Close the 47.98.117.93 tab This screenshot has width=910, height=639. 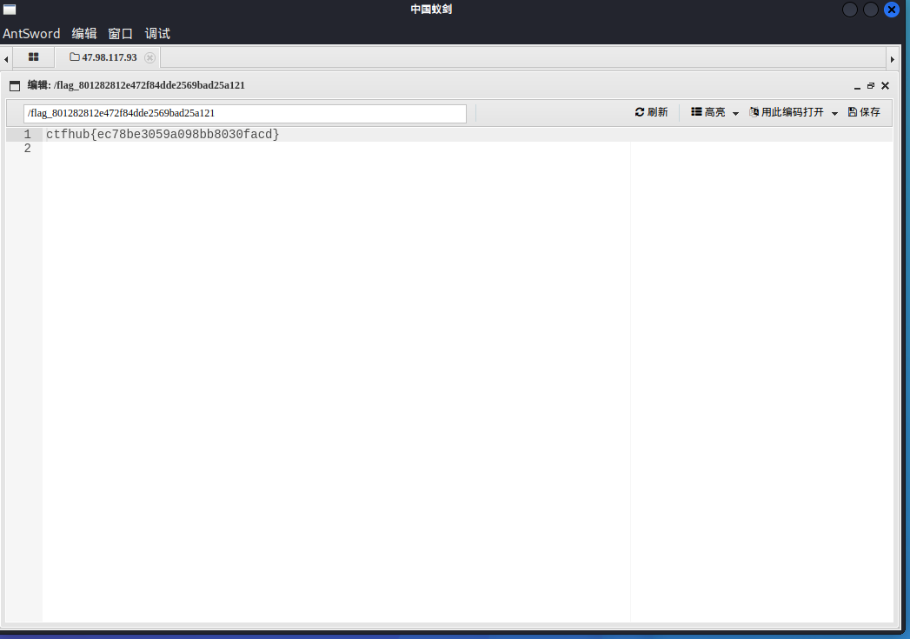(x=149, y=57)
